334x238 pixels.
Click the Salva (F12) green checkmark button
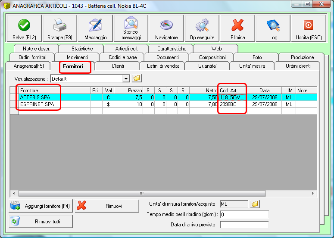(x=24, y=28)
